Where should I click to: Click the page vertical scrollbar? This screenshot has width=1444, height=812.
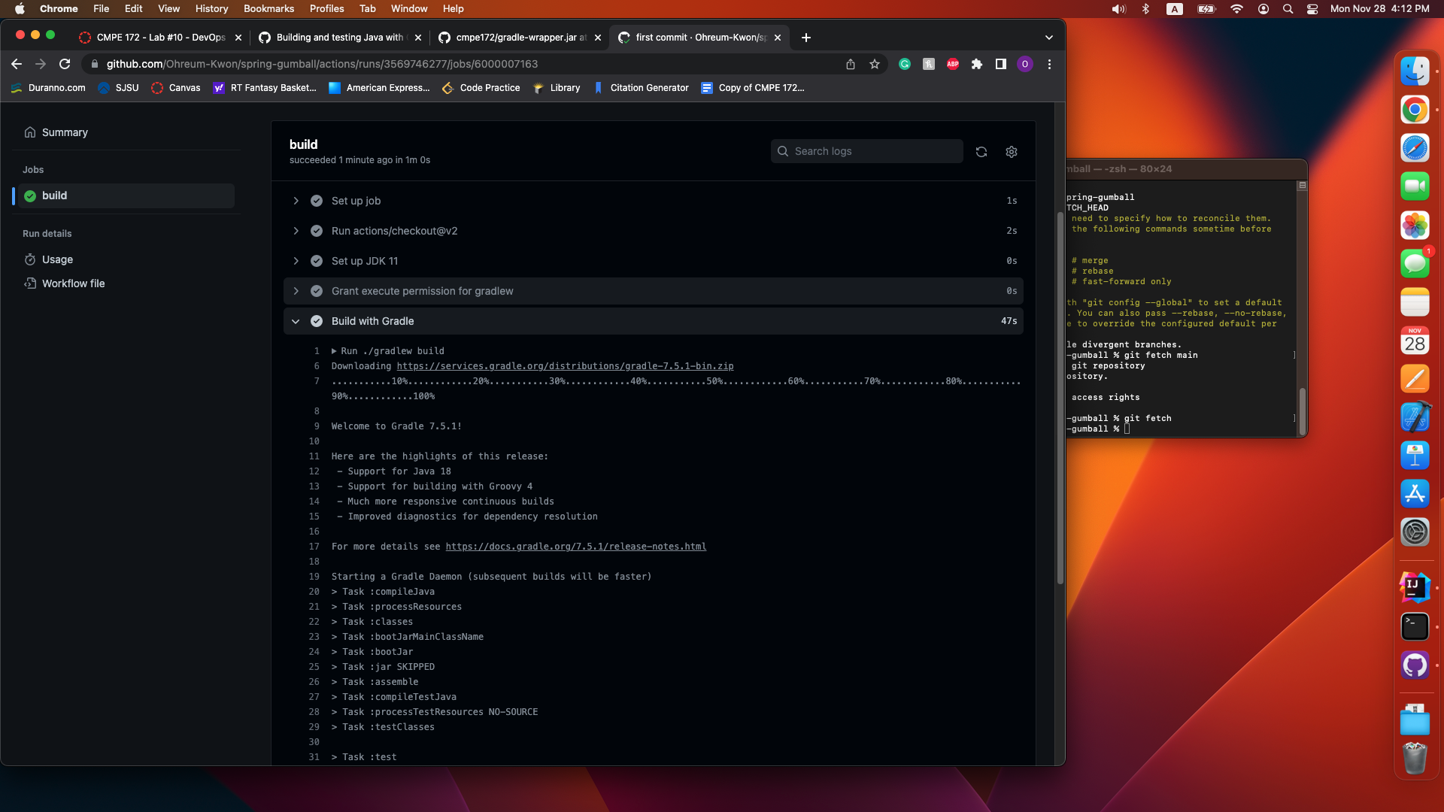click(1060, 398)
